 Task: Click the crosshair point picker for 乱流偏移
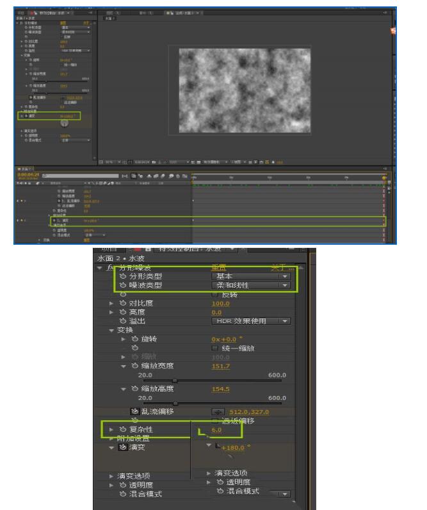pos(218,412)
